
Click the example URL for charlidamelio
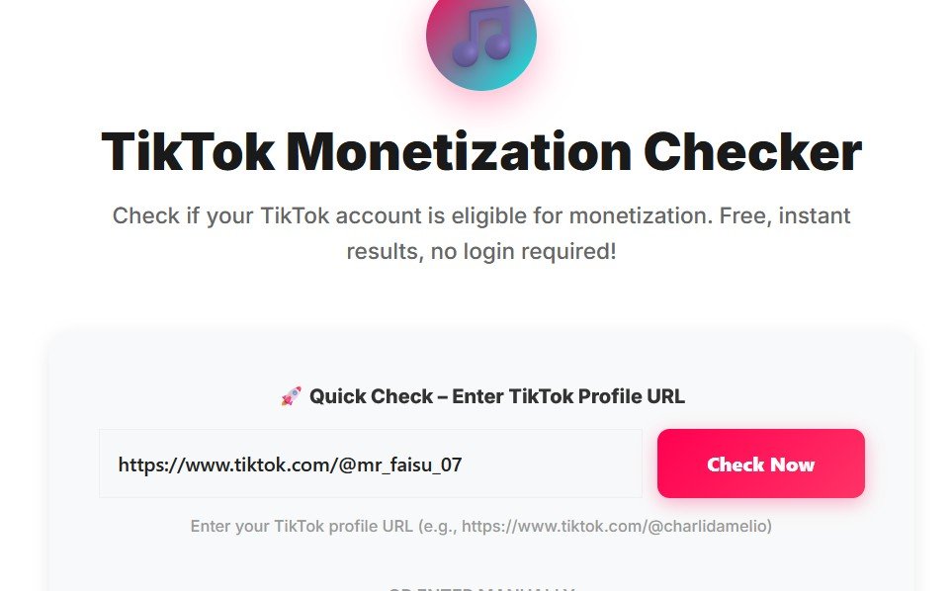[x=620, y=526]
